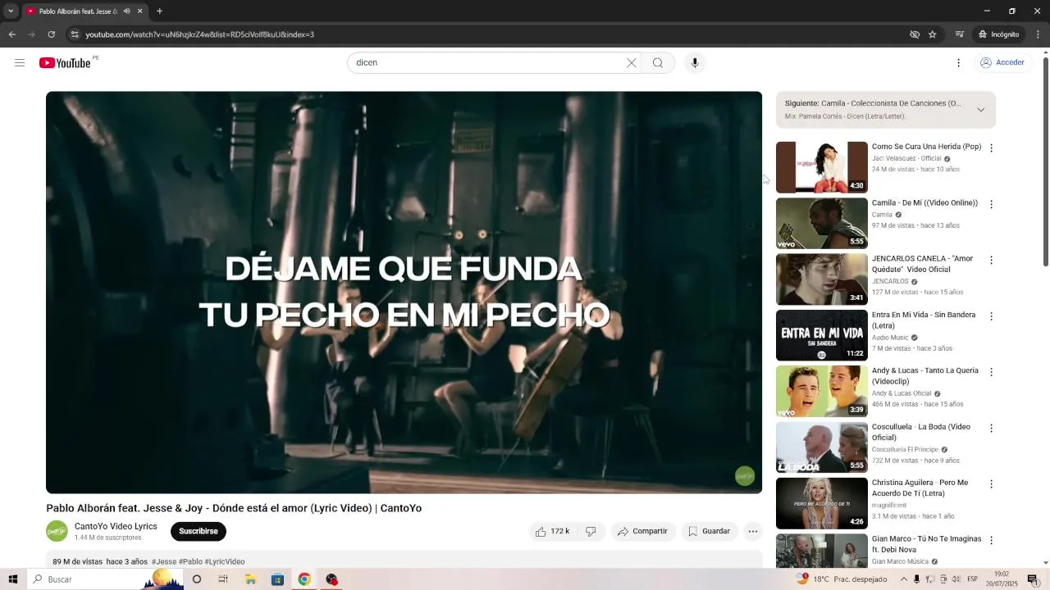Image resolution: width=1050 pixels, height=590 pixels.
Task: Focus the YouTube search field
Action: (488, 62)
